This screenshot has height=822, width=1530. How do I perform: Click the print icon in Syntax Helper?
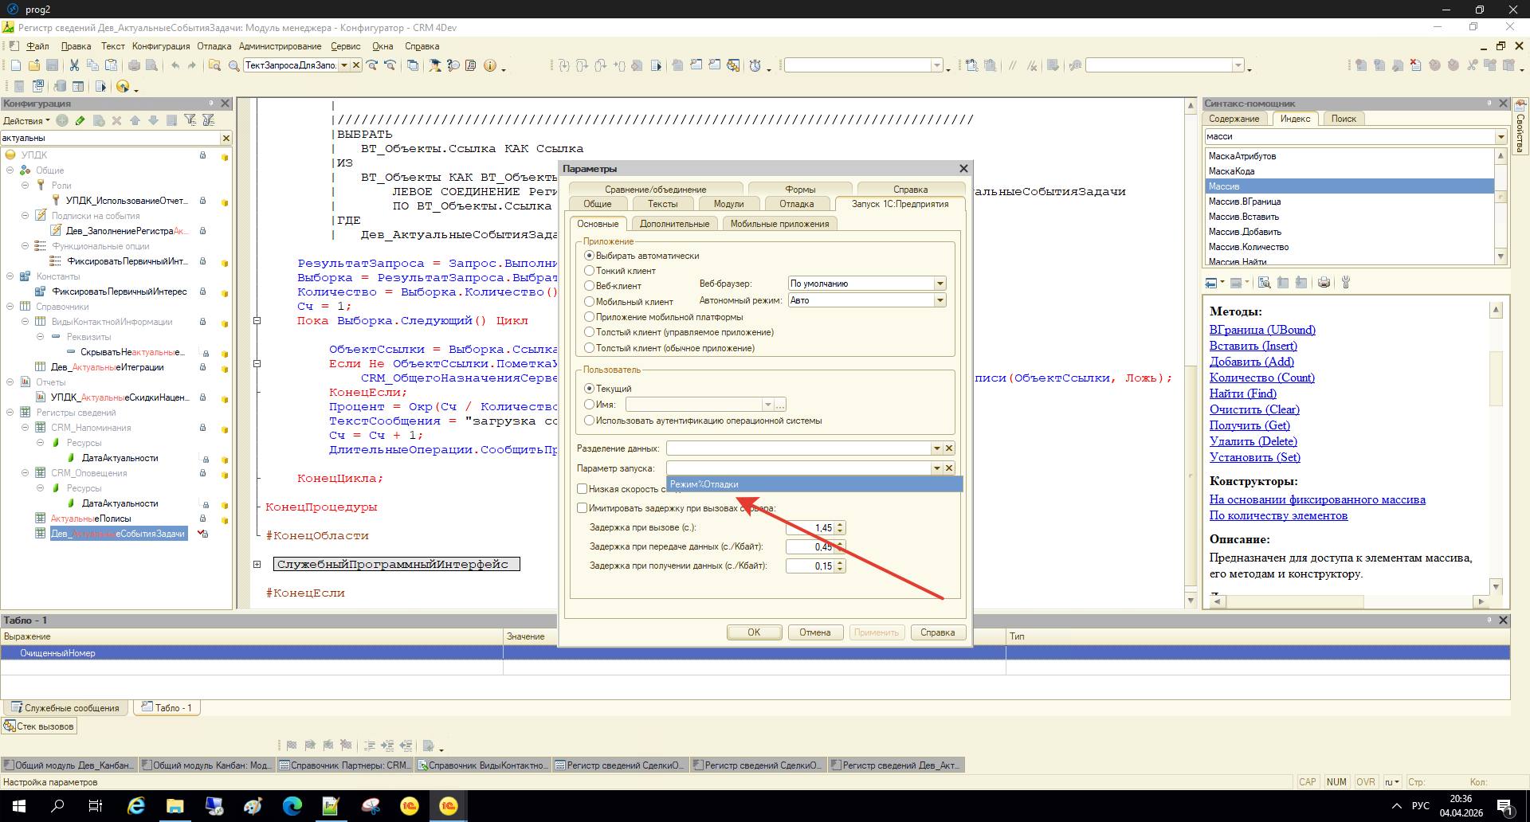coord(1324,283)
